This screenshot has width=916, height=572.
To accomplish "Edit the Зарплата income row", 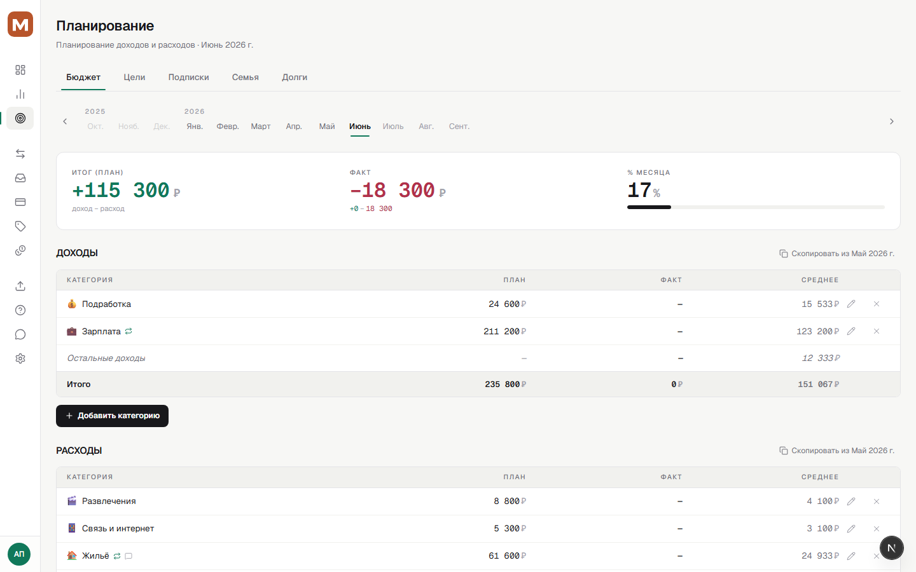I will click(851, 331).
